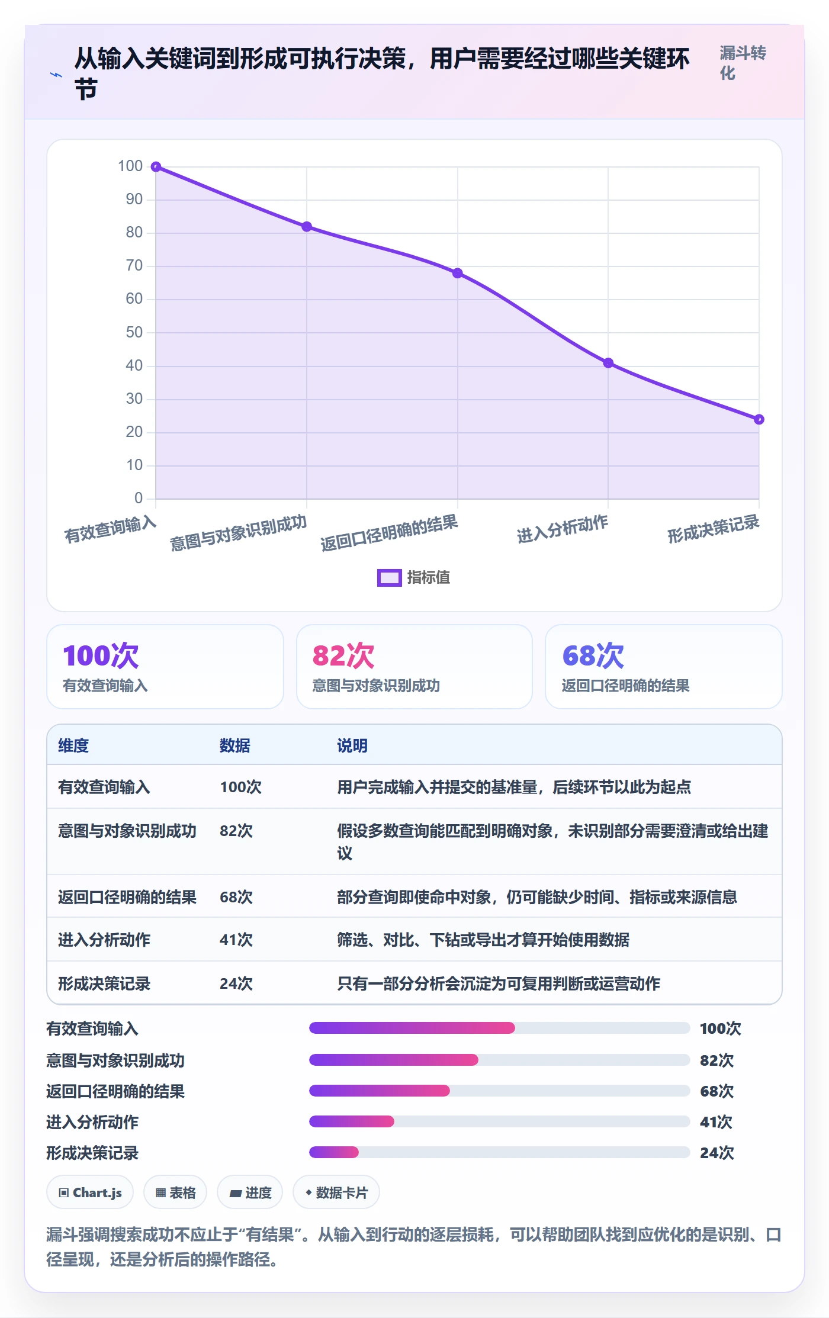Viewport: 829px width, 1318px height.
Task: Click the 进入分析动作 x-axis label
Action: point(563,529)
